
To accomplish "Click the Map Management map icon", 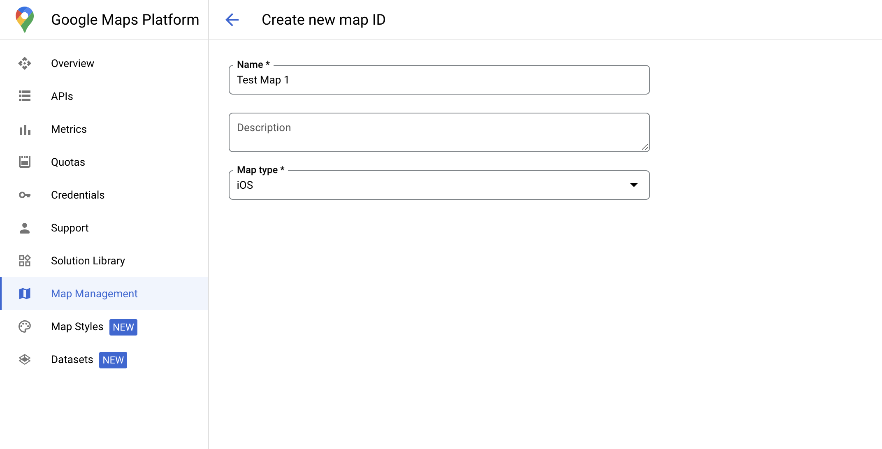I will tap(25, 294).
